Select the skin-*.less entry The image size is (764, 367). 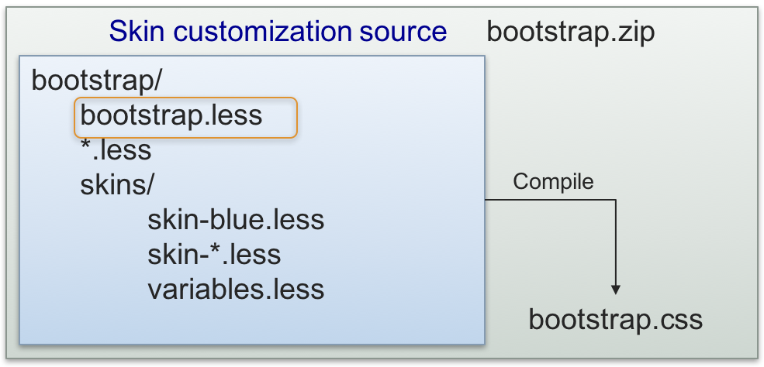(x=214, y=254)
